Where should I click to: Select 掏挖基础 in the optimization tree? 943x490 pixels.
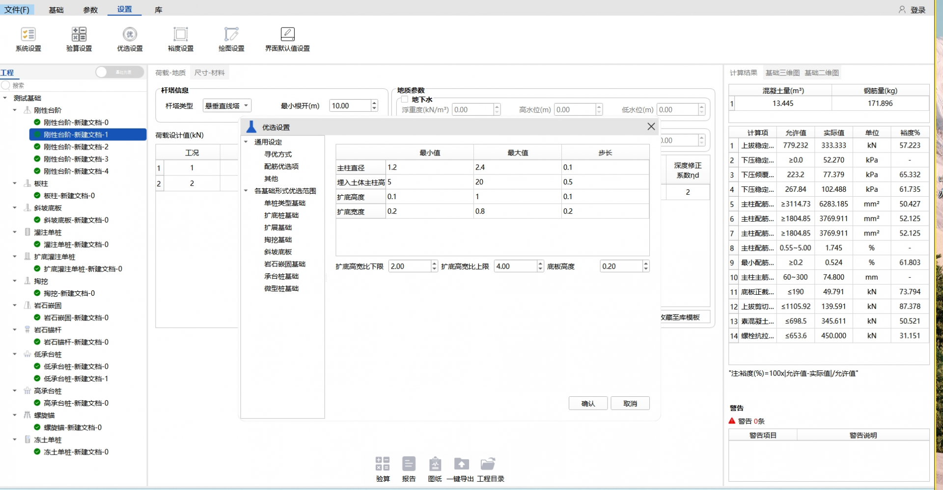point(278,240)
